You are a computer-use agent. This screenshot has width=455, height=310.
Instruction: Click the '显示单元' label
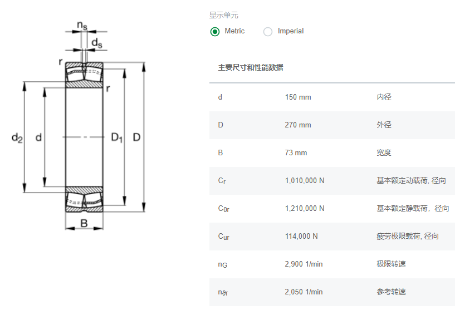(223, 15)
